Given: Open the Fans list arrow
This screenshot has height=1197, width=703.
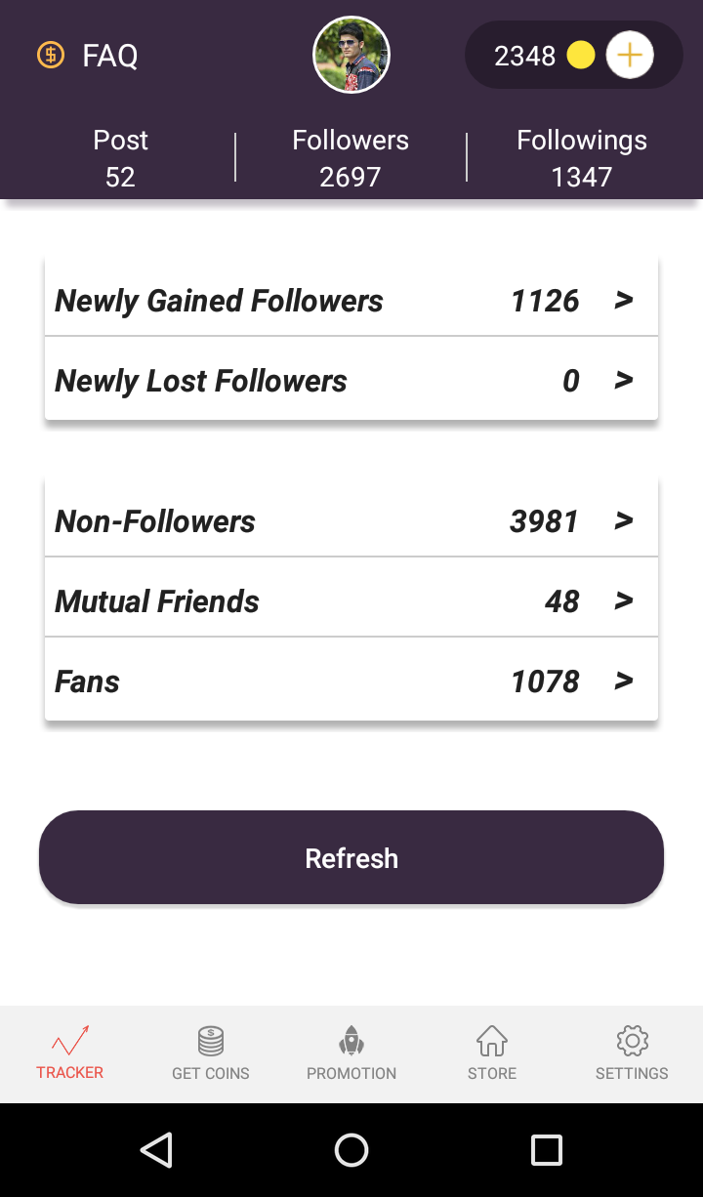Looking at the screenshot, I should (x=624, y=681).
